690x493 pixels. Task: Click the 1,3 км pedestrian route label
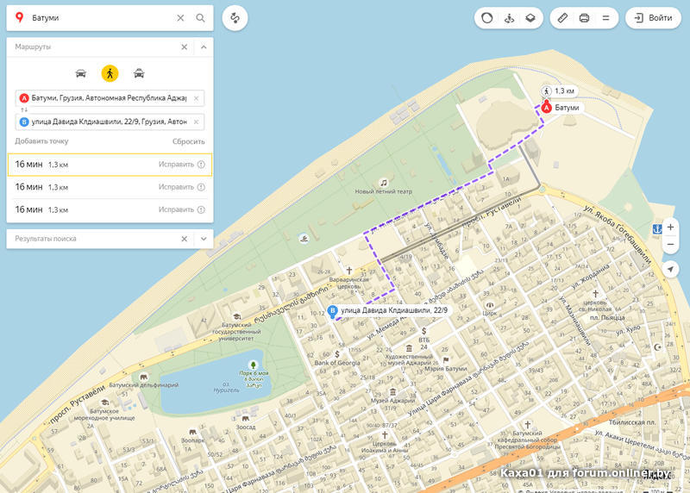pos(560,91)
